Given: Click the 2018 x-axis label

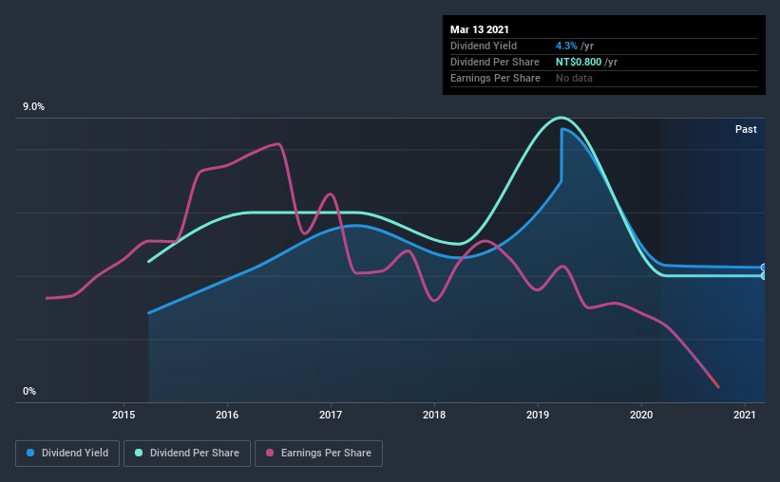Looking at the screenshot, I should 434,415.
